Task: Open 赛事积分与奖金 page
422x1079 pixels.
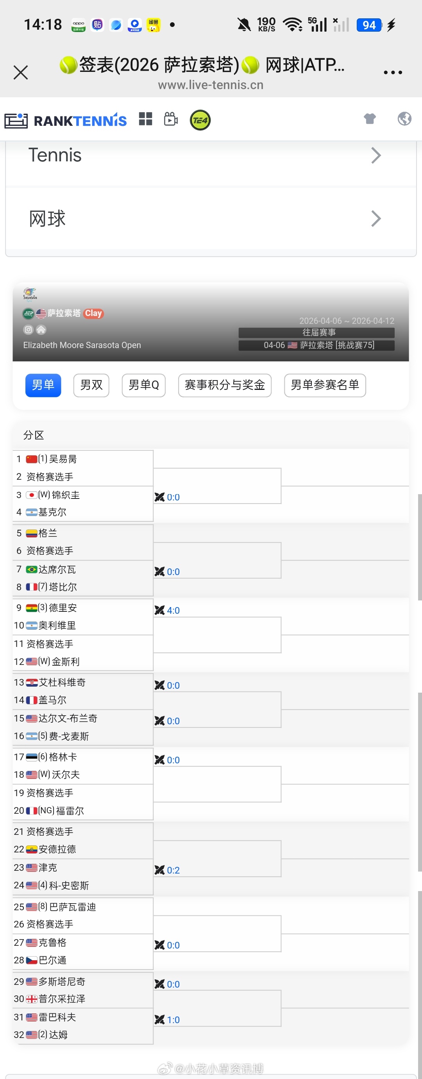Action: (225, 385)
